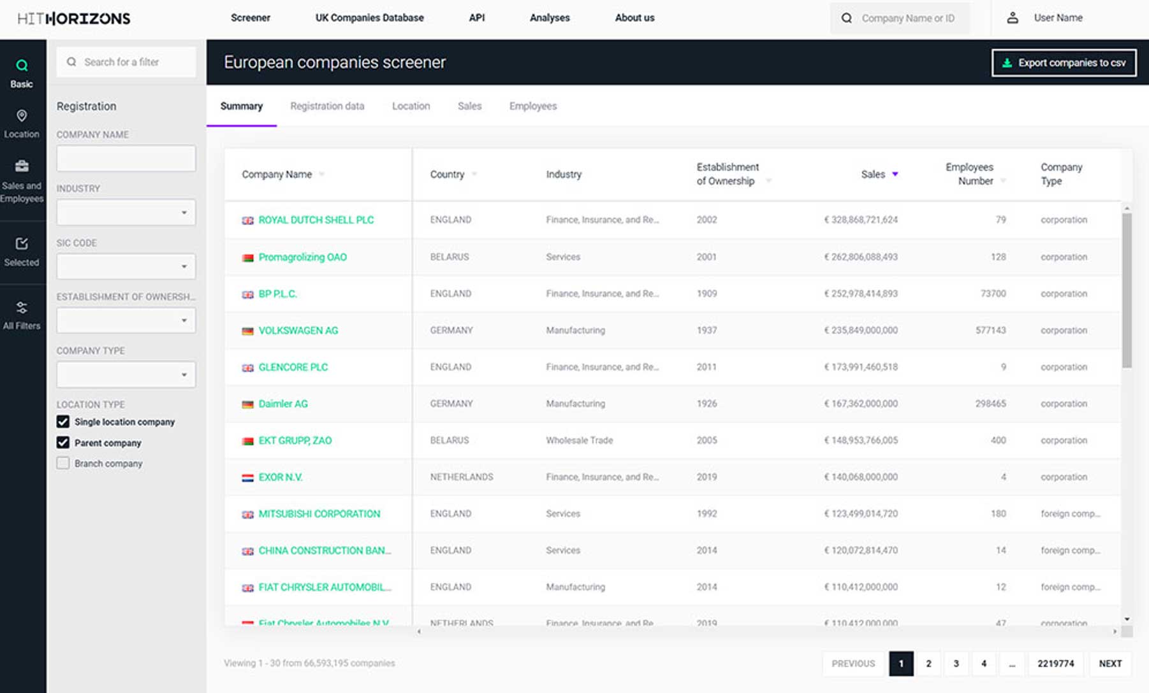Click the UK flag beside ROYAL DUTCH SHELL PLC
The height and width of the screenshot is (693, 1149).
pyautogui.click(x=248, y=220)
